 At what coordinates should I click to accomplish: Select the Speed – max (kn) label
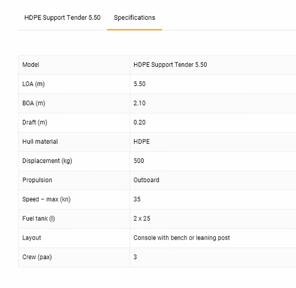(x=46, y=199)
